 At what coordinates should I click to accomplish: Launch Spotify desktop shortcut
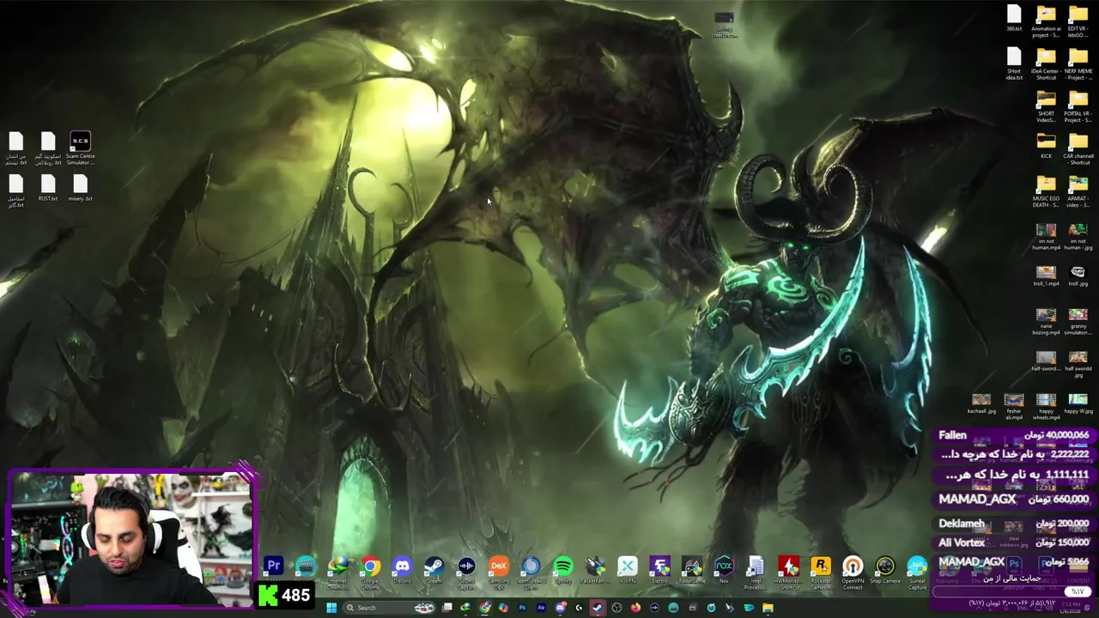[x=563, y=570]
